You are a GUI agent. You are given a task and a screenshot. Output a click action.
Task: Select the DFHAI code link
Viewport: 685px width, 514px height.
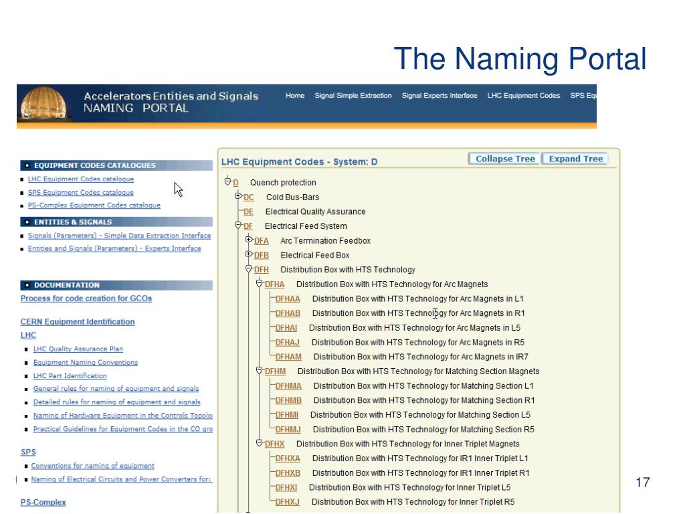pos(286,328)
